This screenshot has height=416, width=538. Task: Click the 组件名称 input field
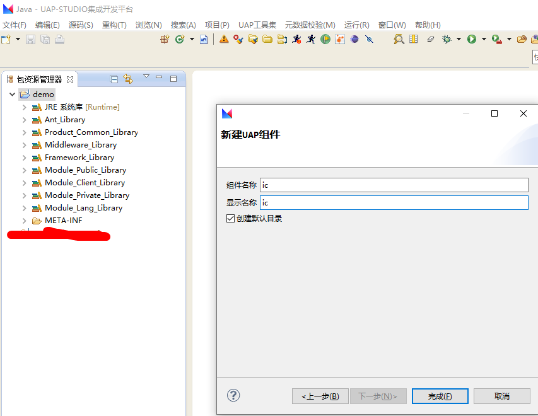394,185
